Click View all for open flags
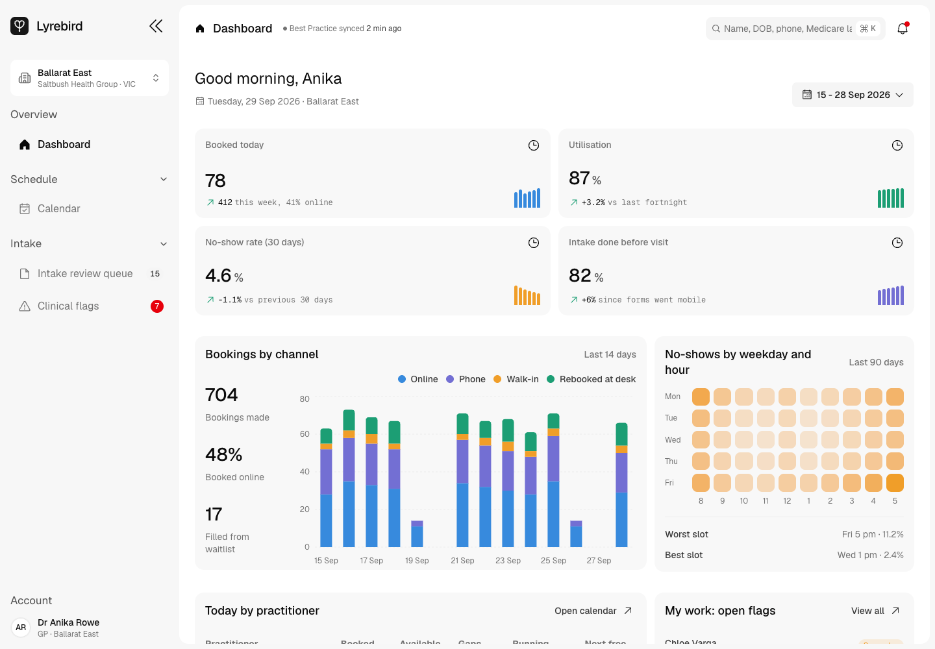The height and width of the screenshot is (649, 935). [875, 611]
